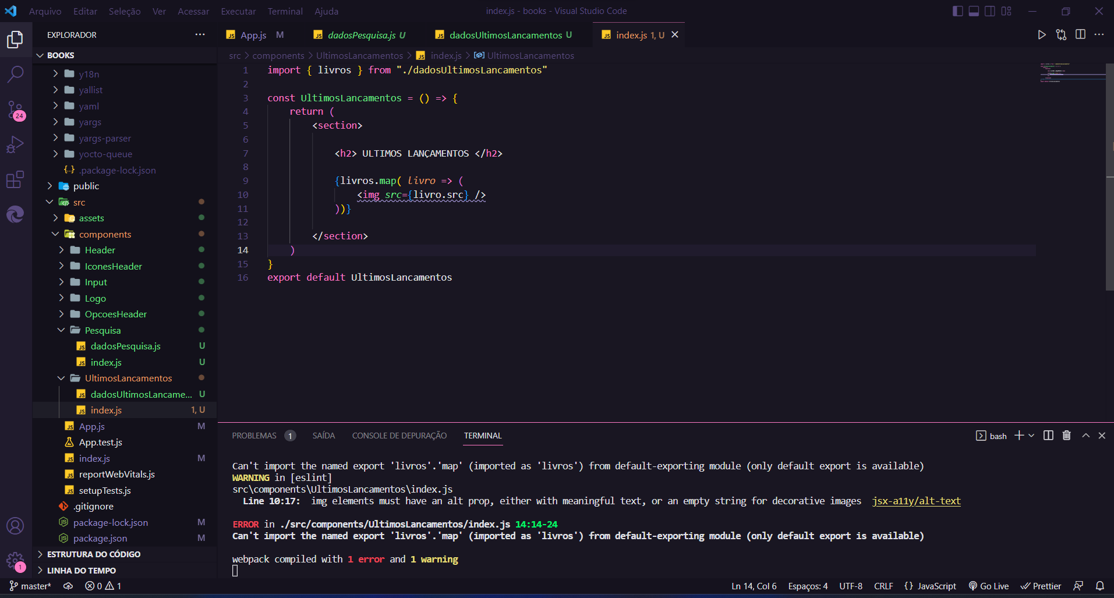Click Ln 14, Col 6 position indicator
This screenshot has width=1114, height=598.
(x=754, y=586)
